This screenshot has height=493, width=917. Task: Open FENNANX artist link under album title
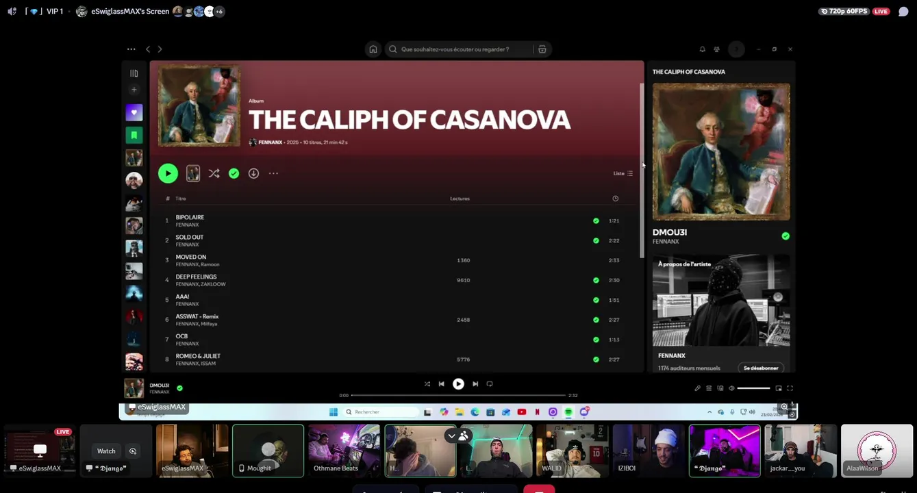click(x=271, y=142)
